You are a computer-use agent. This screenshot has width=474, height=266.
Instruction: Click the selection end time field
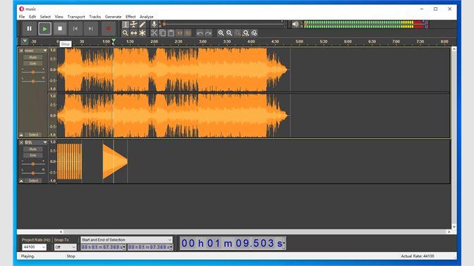150,247
